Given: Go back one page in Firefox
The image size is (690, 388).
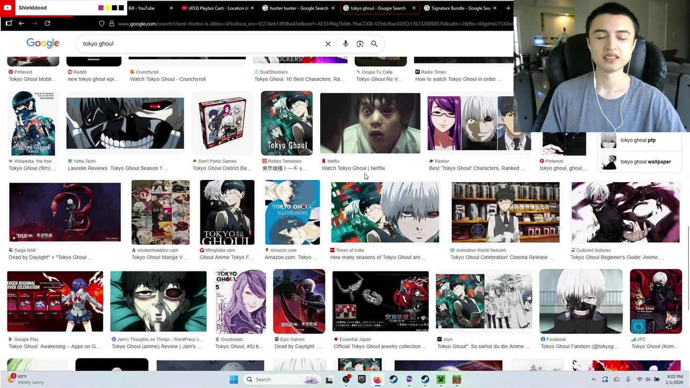Looking at the screenshot, I should (22, 23).
